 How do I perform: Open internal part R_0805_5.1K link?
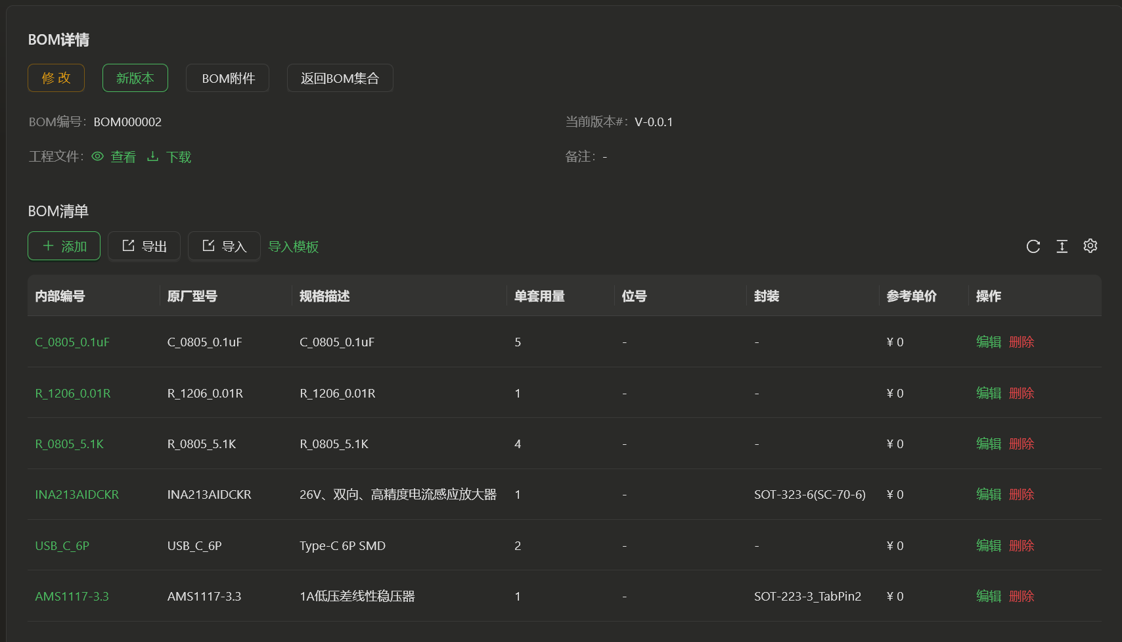[70, 444]
